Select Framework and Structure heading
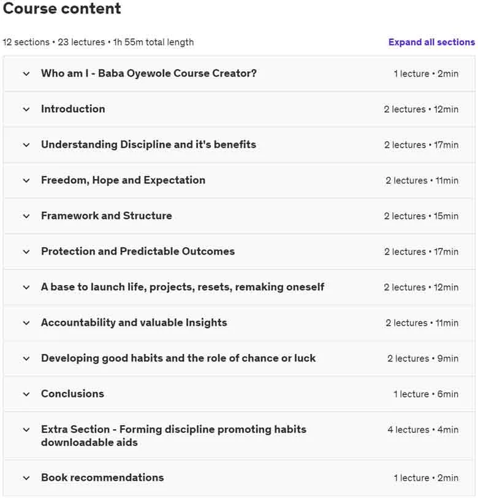This screenshot has height=498, width=478. (x=107, y=216)
